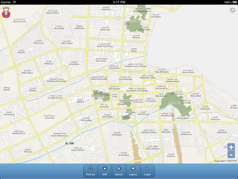
Task: Tap the Wi-Fi status icon
Action: pos(14,2)
